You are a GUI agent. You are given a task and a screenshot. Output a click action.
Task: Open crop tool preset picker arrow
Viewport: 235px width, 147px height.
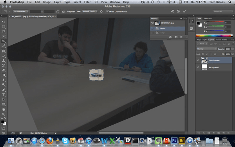tap(9, 11)
